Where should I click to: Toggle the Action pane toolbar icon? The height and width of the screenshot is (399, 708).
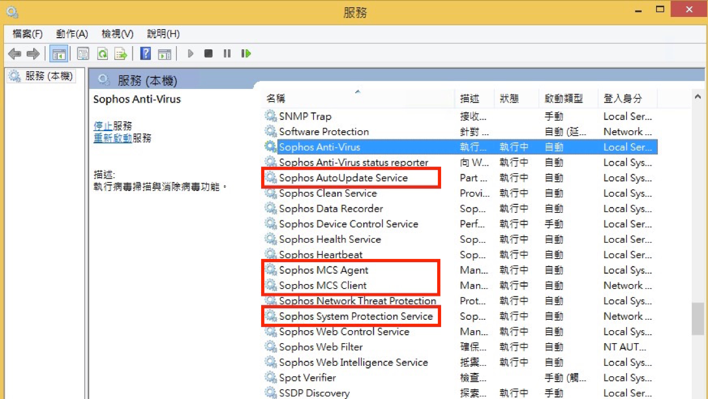(165, 54)
